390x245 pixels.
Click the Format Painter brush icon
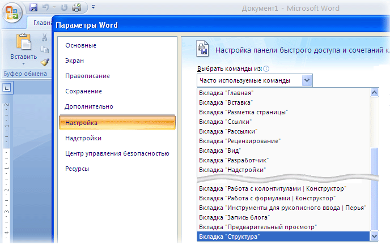click(x=45, y=62)
